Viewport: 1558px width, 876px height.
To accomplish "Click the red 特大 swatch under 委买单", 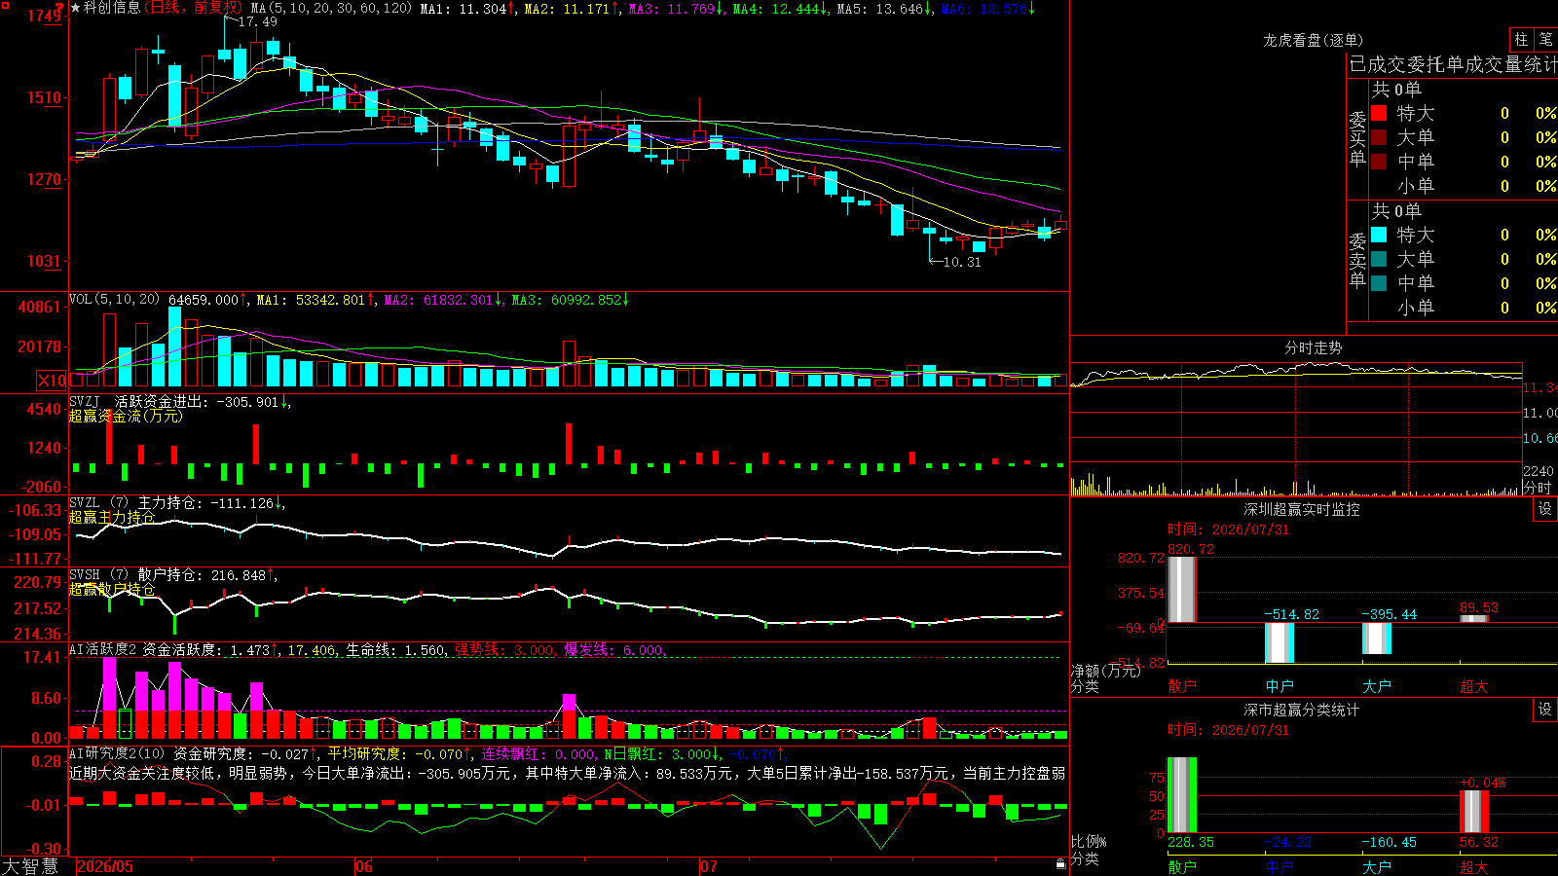I will (x=1379, y=113).
